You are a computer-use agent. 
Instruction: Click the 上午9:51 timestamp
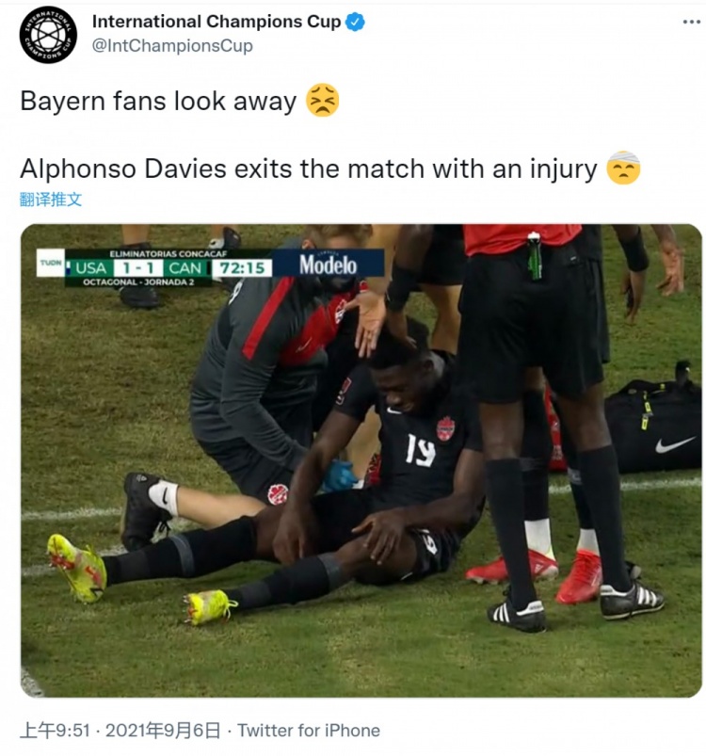[x=55, y=730]
